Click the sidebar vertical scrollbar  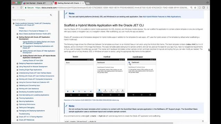pyautogui.click(x=59, y=59)
